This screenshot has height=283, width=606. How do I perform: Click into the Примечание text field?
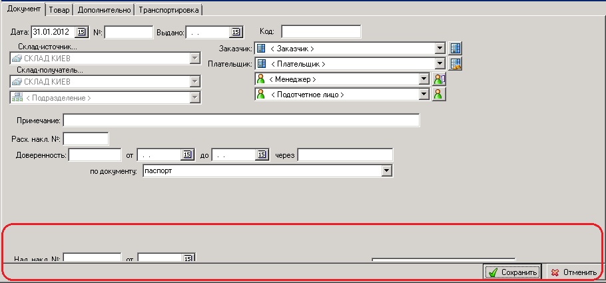(x=241, y=121)
